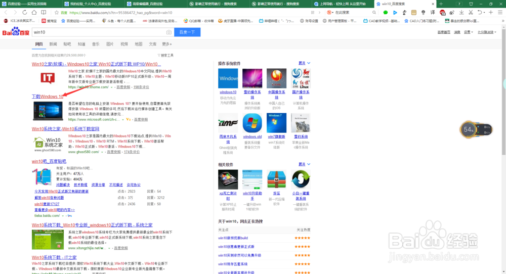
Task: Reload the page with the refresh icon
Action: pos(24,12)
